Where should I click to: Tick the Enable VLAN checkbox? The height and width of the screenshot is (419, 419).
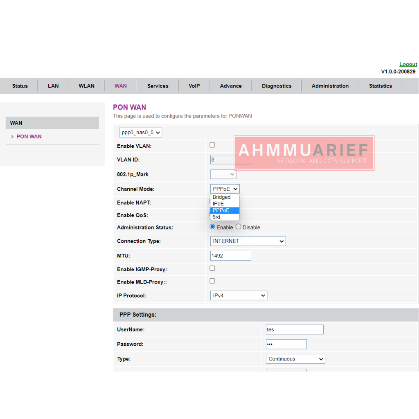click(212, 145)
